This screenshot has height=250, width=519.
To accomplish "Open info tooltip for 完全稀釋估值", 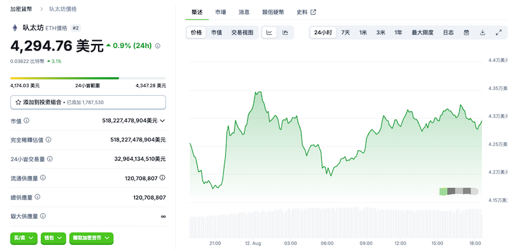I will tap(48, 140).
